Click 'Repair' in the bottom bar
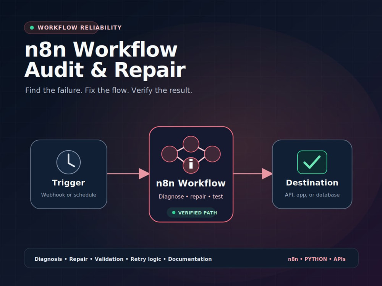This screenshot has width=382, height=286. (x=78, y=259)
